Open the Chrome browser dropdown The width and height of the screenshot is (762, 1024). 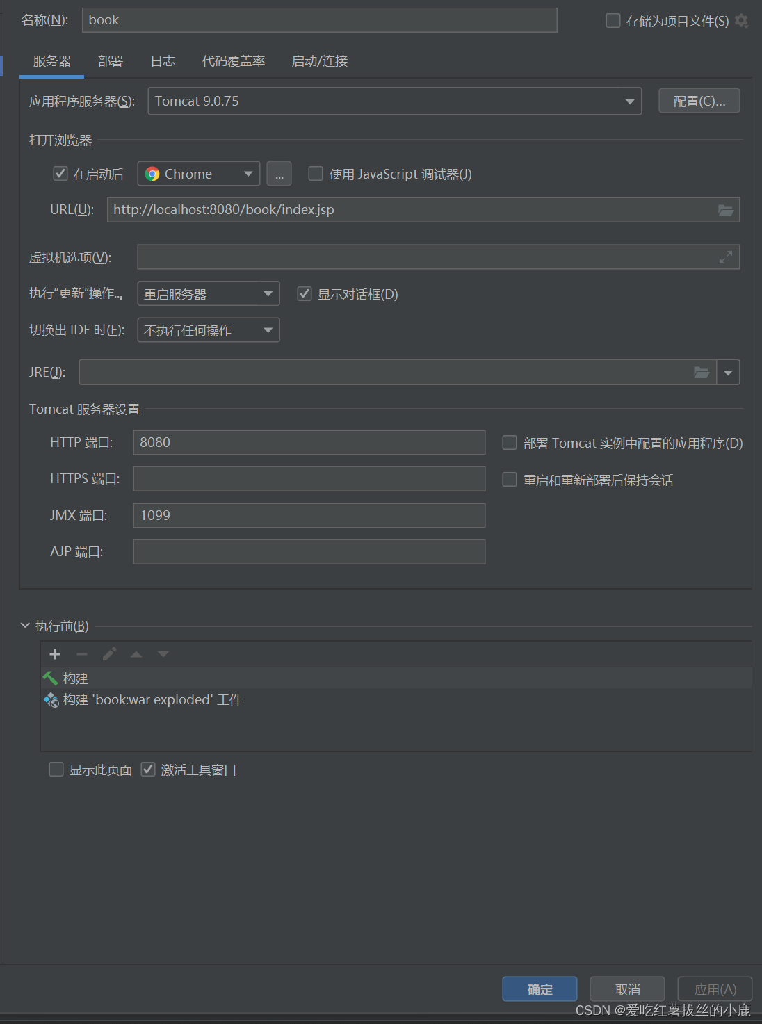coord(199,174)
